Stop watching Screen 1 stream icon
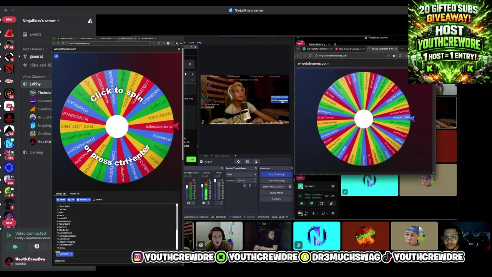The height and width of the screenshot is (277, 492). point(333,186)
